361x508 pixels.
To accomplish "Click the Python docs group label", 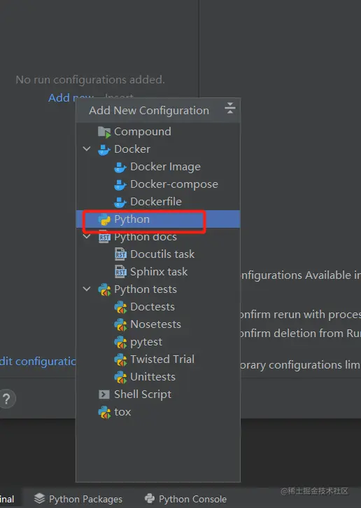I will tap(146, 237).
